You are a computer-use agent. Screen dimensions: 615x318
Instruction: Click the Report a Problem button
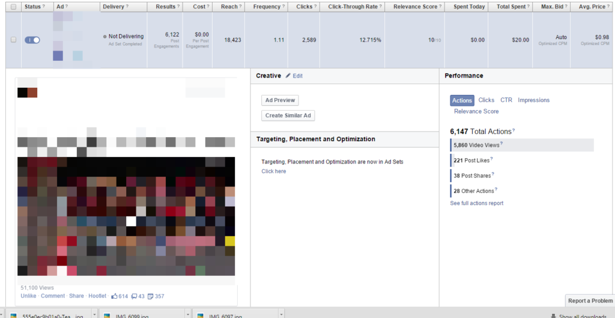[x=590, y=301]
